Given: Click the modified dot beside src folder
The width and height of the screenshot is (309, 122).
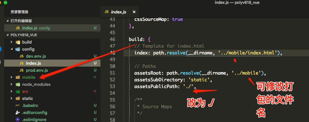Looking at the screenshot, I should tap(95, 91).
